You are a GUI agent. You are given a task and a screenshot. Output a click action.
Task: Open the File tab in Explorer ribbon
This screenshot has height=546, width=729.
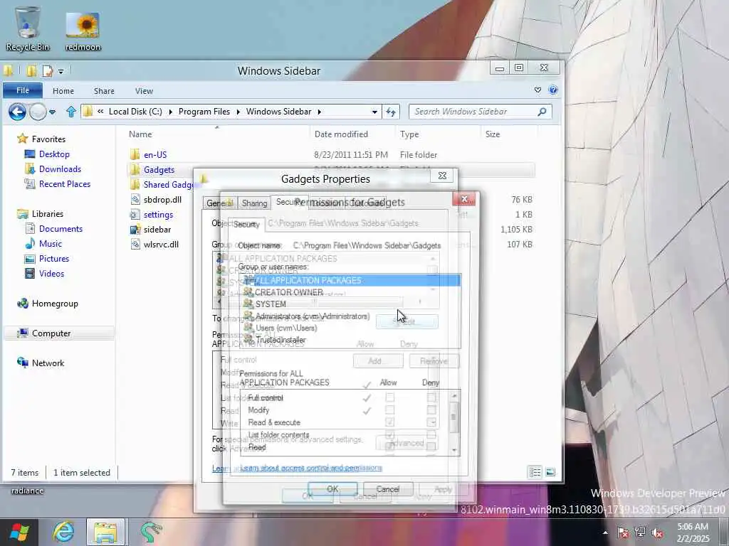point(23,90)
